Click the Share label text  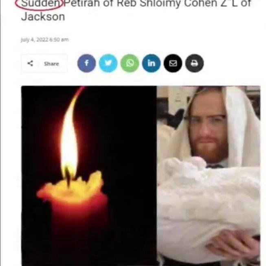[x=51, y=64]
